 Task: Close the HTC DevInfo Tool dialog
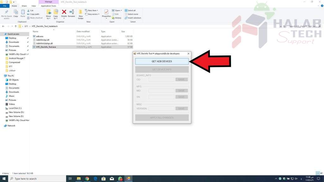188,53
